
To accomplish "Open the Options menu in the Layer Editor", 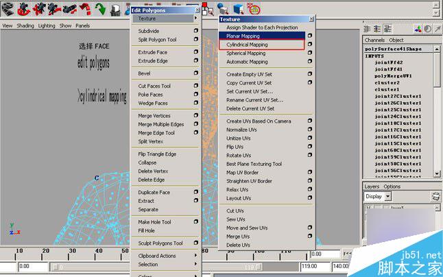I will pyautogui.click(x=392, y=186).
